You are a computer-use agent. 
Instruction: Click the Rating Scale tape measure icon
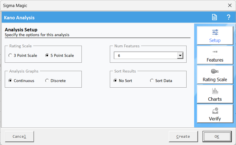point(215,71)
